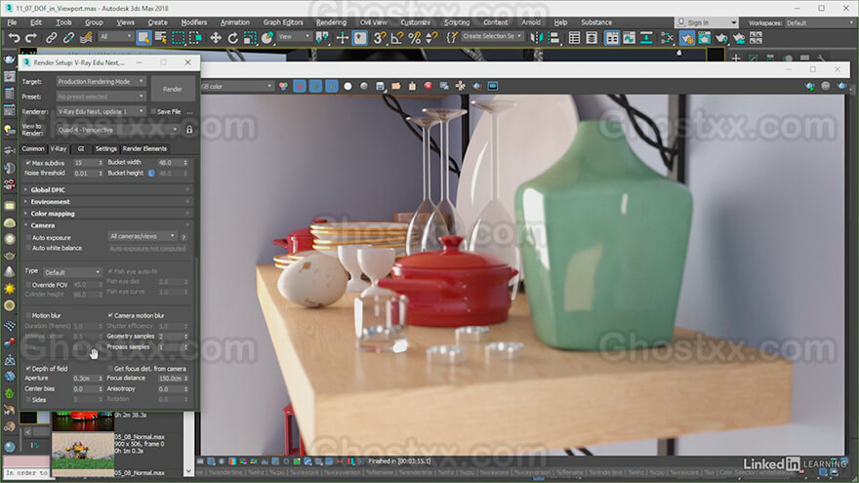
Task: Open the Renderer V-Ray dropdown
Action: 101,111
